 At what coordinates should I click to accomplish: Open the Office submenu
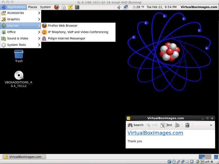tap(21, 32)
